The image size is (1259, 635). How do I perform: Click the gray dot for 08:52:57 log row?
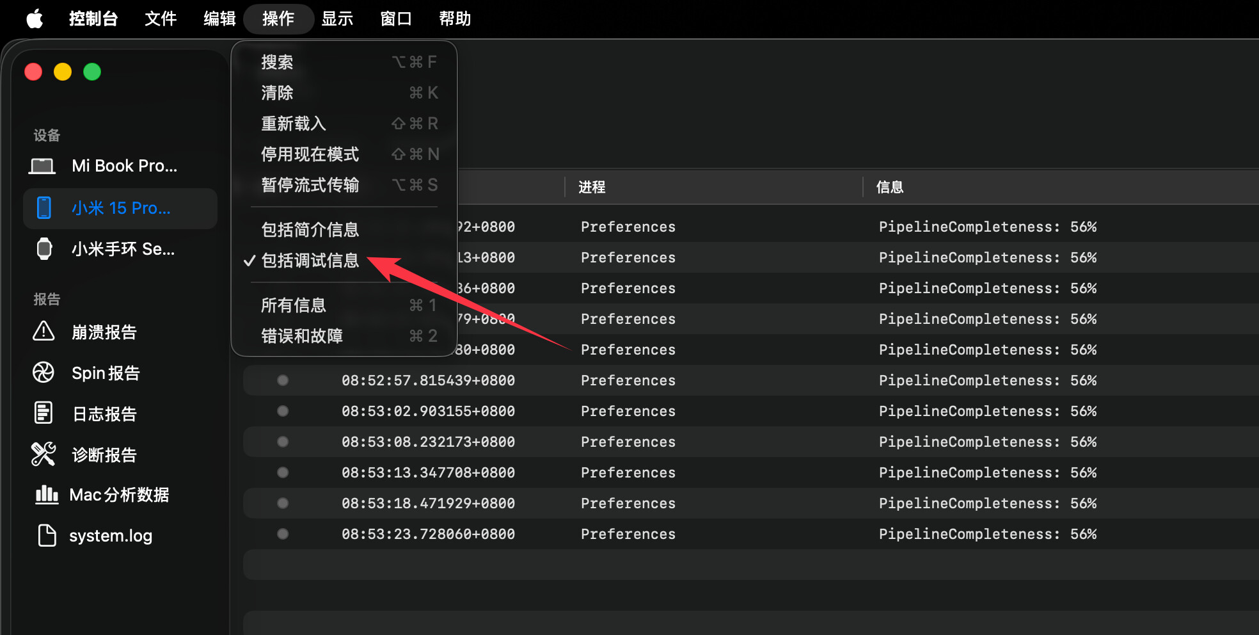(283, 380)
